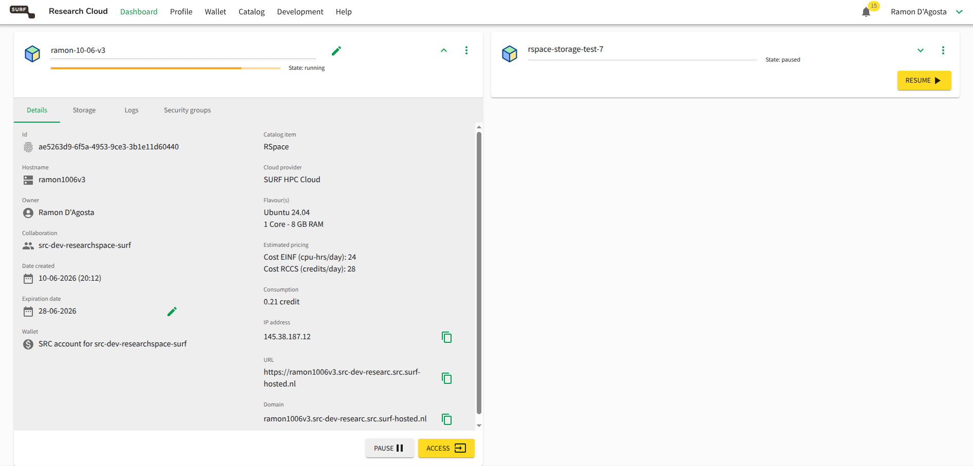Open the Catalog menu
The height and width of the screenshot is (466, 973).
pos(252,12)
